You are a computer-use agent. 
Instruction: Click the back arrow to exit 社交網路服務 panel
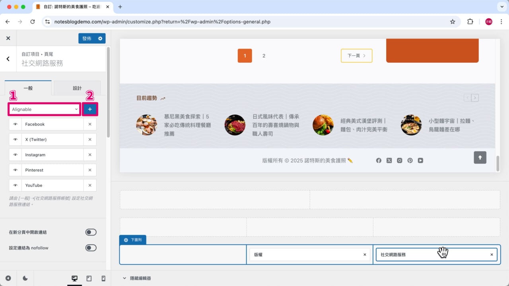point(8,58)
